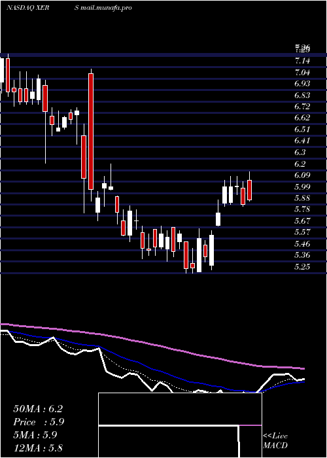This screenshot has height=458, width=327.
Task: Select the 6.41 price axis label
Action: tap(302, 141)
